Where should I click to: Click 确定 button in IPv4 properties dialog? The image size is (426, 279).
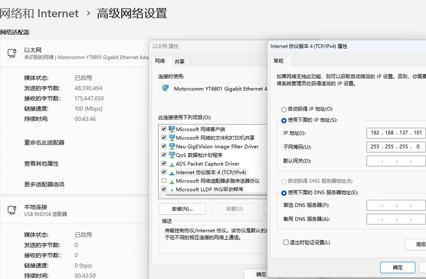click(x=397, y=267)
